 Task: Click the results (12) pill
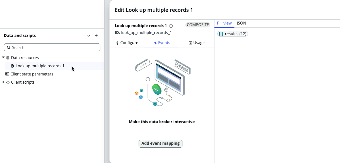pyautogui.click(x=233, y=34)
